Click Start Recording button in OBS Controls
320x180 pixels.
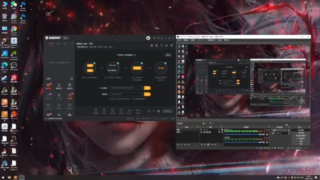pos(301,133)
